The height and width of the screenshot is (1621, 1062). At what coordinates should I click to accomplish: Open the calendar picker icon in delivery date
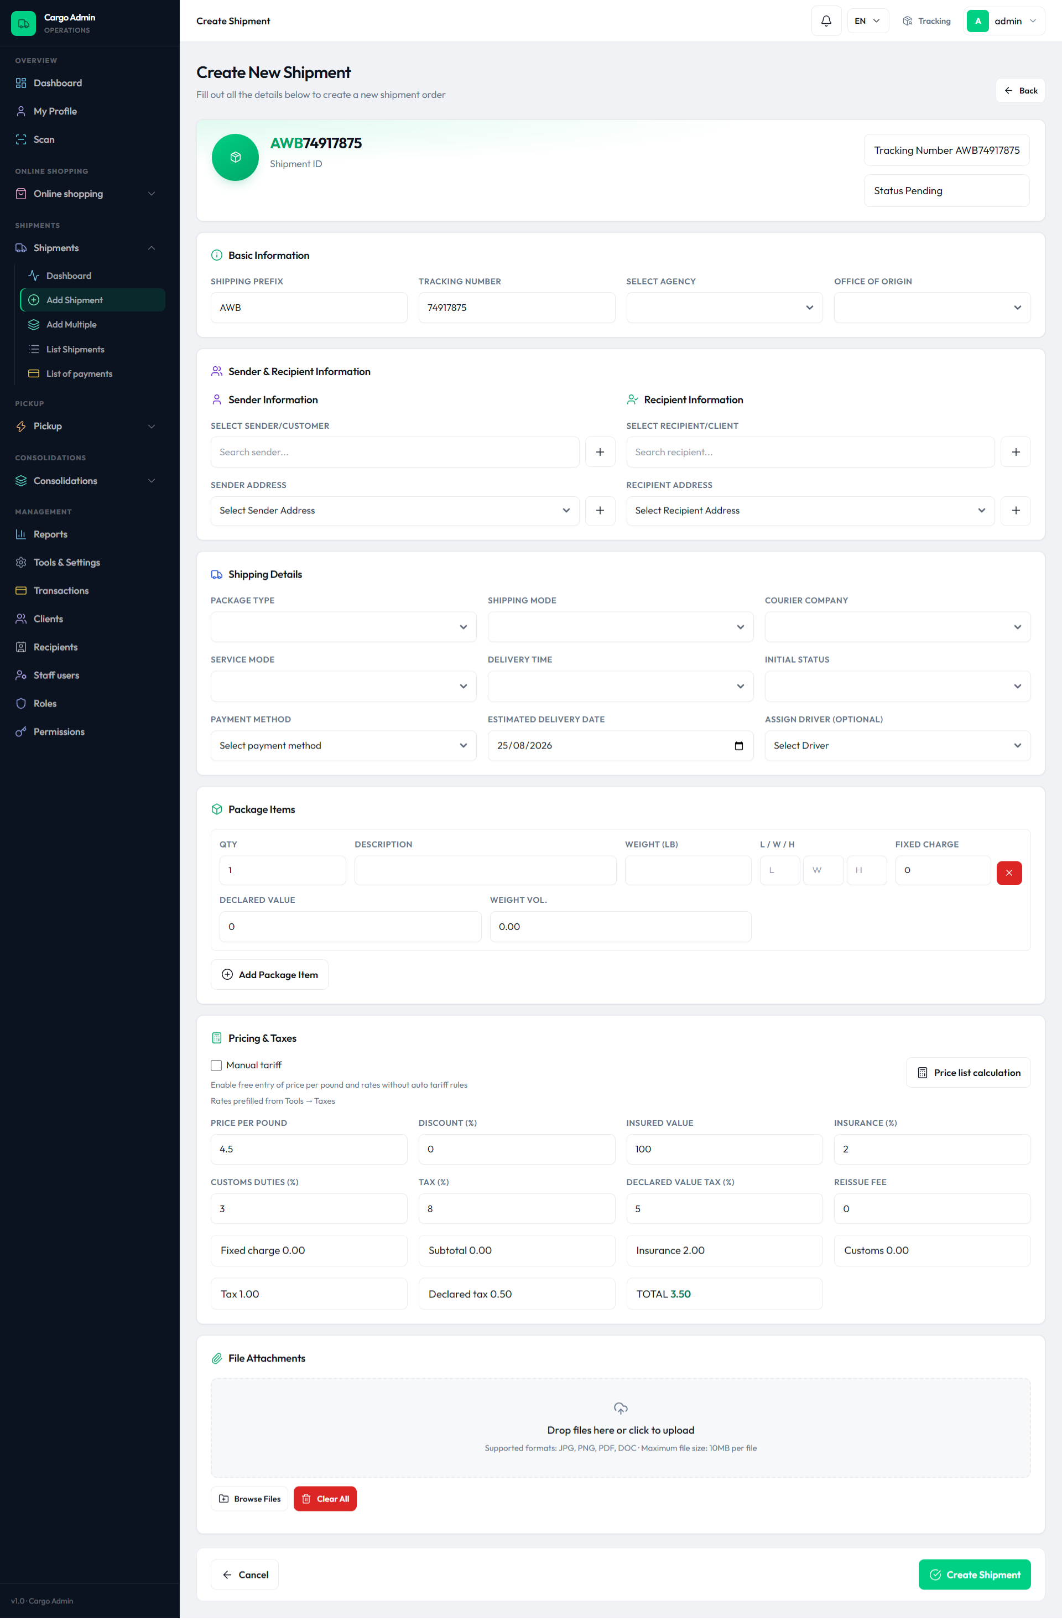tap(738, 746)
